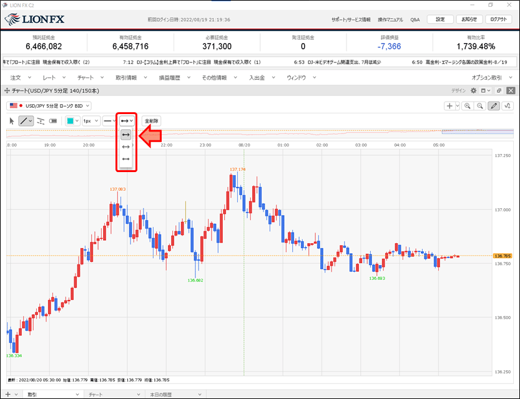520x399 pixels.
Task: Click the 6:53 DJ news headline
Action: pyautogui.click(x=337, y=62)
